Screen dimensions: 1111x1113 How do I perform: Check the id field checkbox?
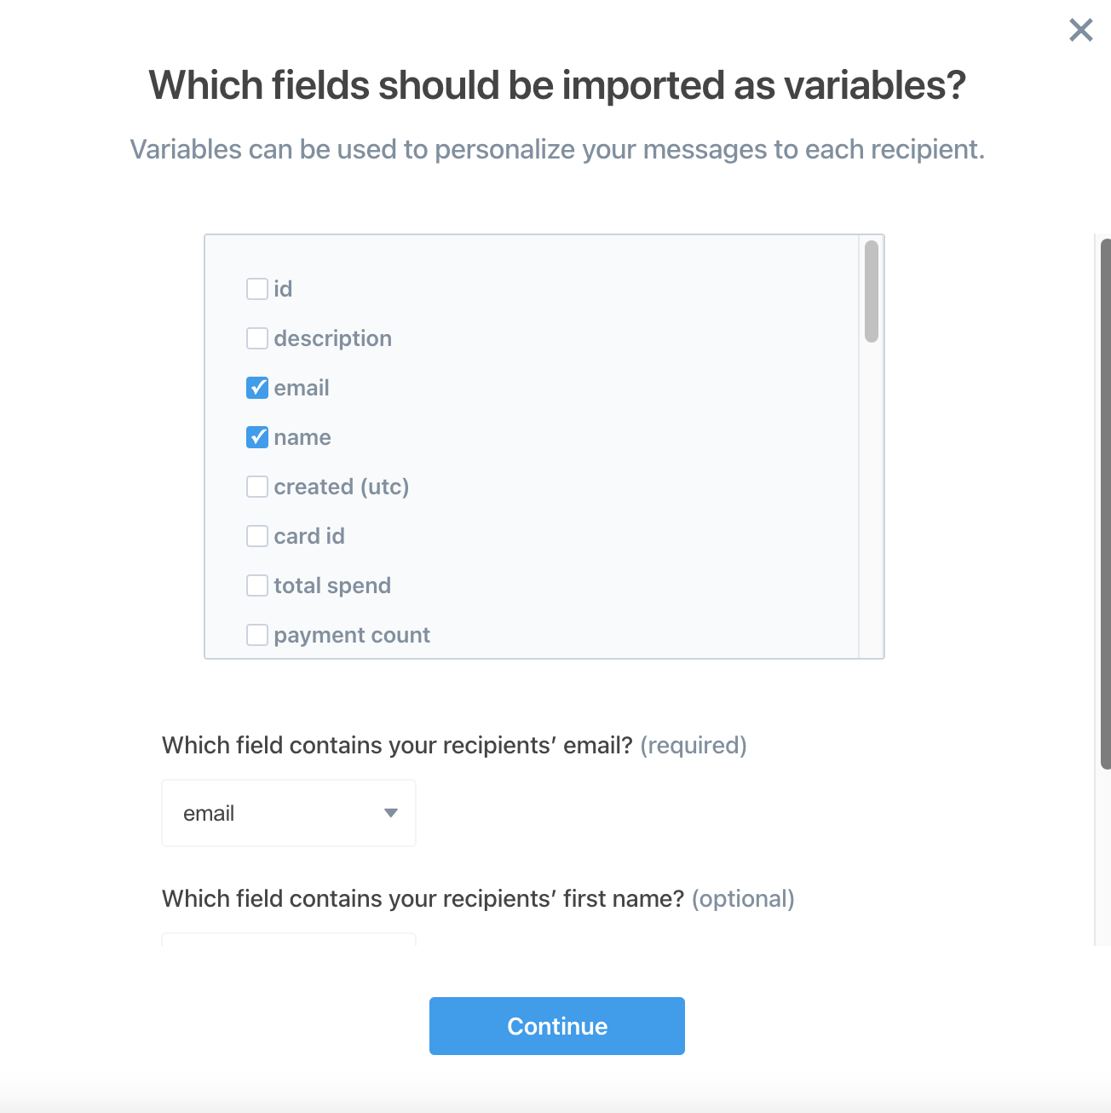(257, 289)
